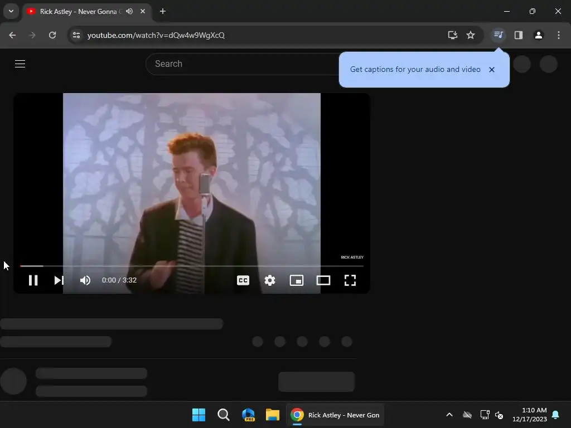Open clock showing 1:10 AM
This screenshot has height=428, width=571.
pyautogui.click(x=530, y=415)
